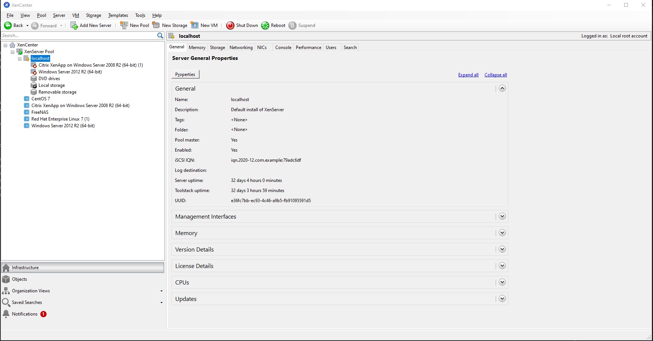Click the grey Forward arrow icon

pos(35,25)
